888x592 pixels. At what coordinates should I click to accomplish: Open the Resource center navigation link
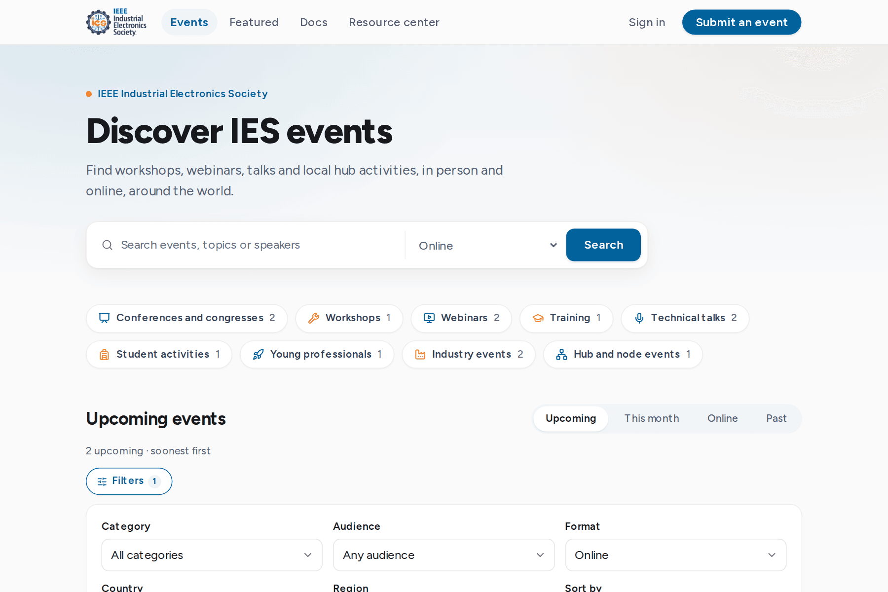tap(394, 22)
